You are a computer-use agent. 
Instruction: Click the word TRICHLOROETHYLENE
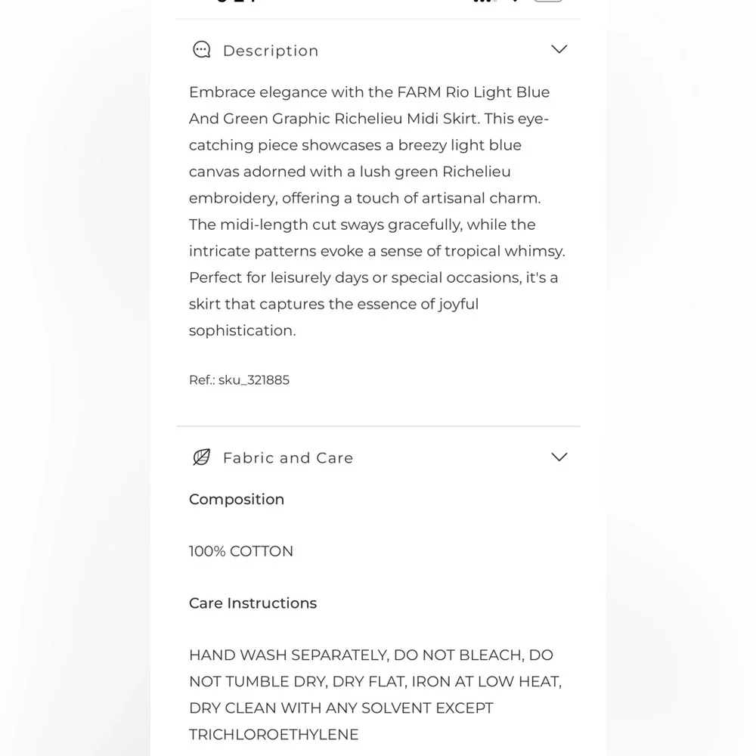(274, 735)
